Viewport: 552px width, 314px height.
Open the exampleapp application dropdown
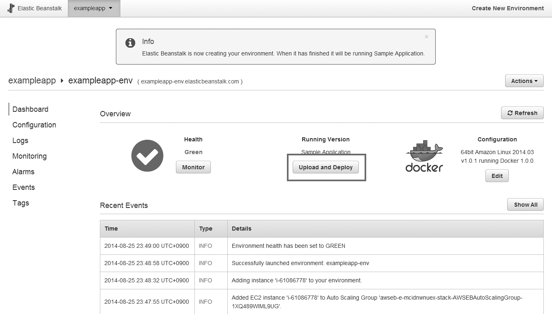(x=94, y=8)
